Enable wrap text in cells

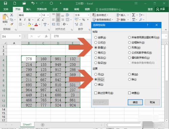click(x=68, y=15)
